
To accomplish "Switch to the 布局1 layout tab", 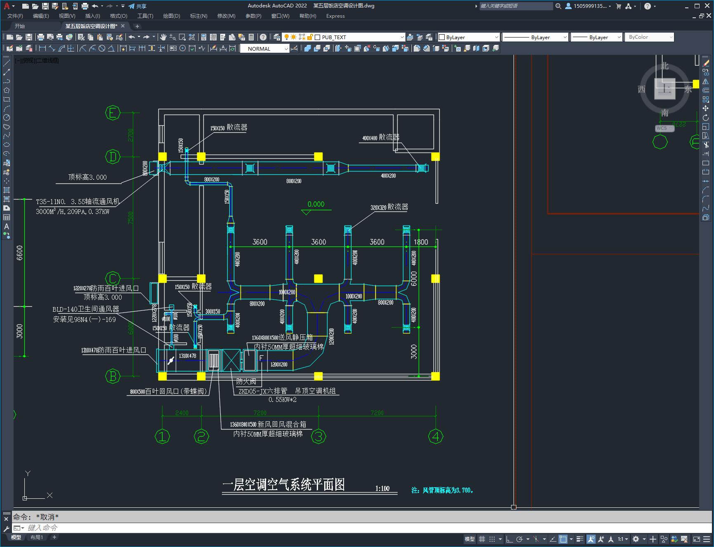I will pos(37,537).
